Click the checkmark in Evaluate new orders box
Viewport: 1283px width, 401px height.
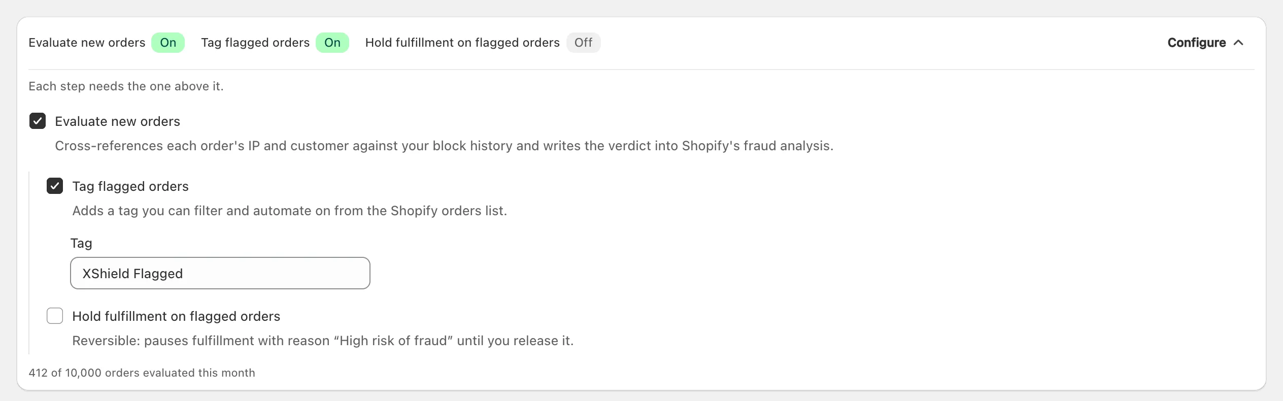pyautogui.click(x=38, y=121)
